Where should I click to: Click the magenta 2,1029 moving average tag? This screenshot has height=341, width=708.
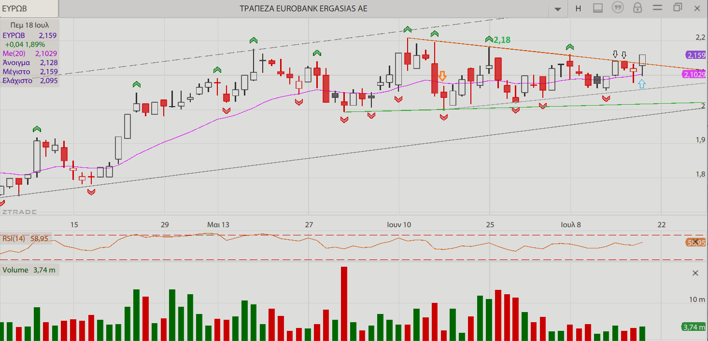click(x=695, y=74)
